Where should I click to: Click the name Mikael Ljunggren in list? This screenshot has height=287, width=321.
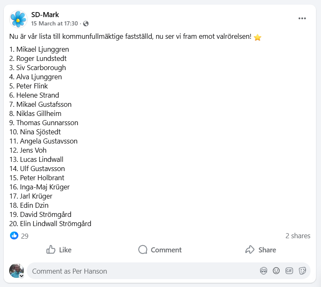point(43,49)
